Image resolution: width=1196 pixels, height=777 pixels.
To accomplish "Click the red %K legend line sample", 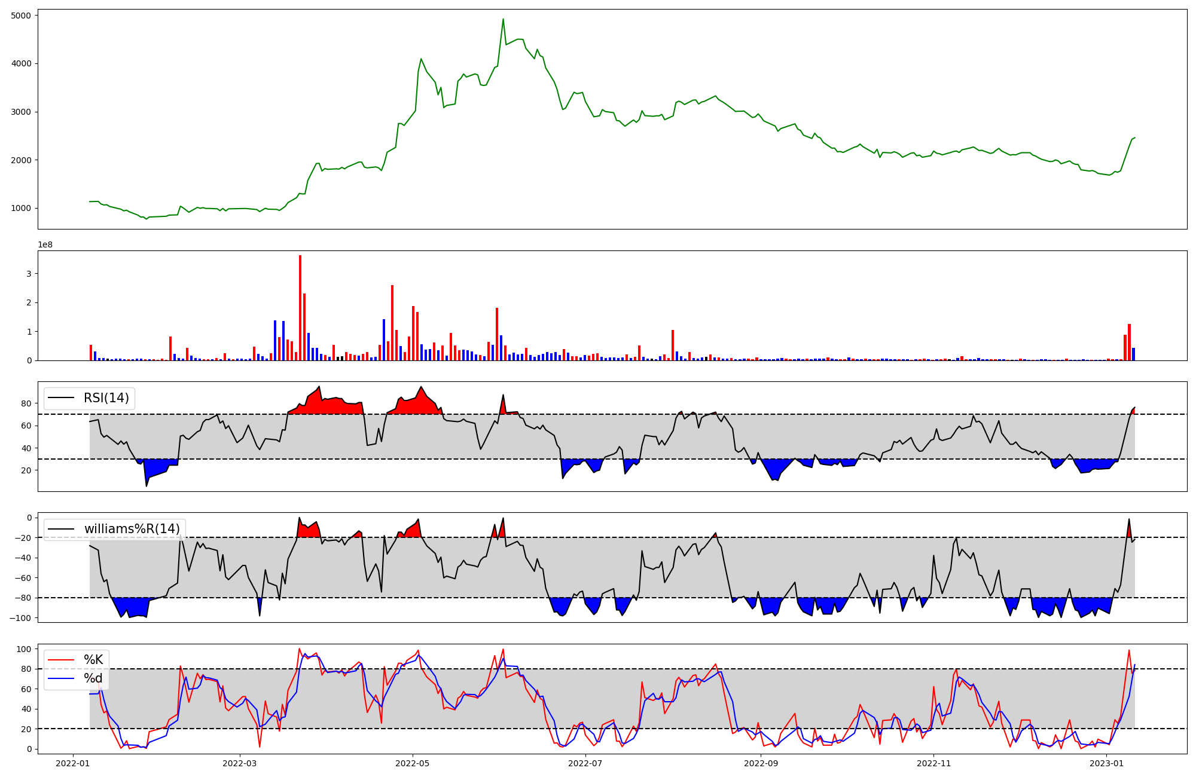I will pos(62,660).
